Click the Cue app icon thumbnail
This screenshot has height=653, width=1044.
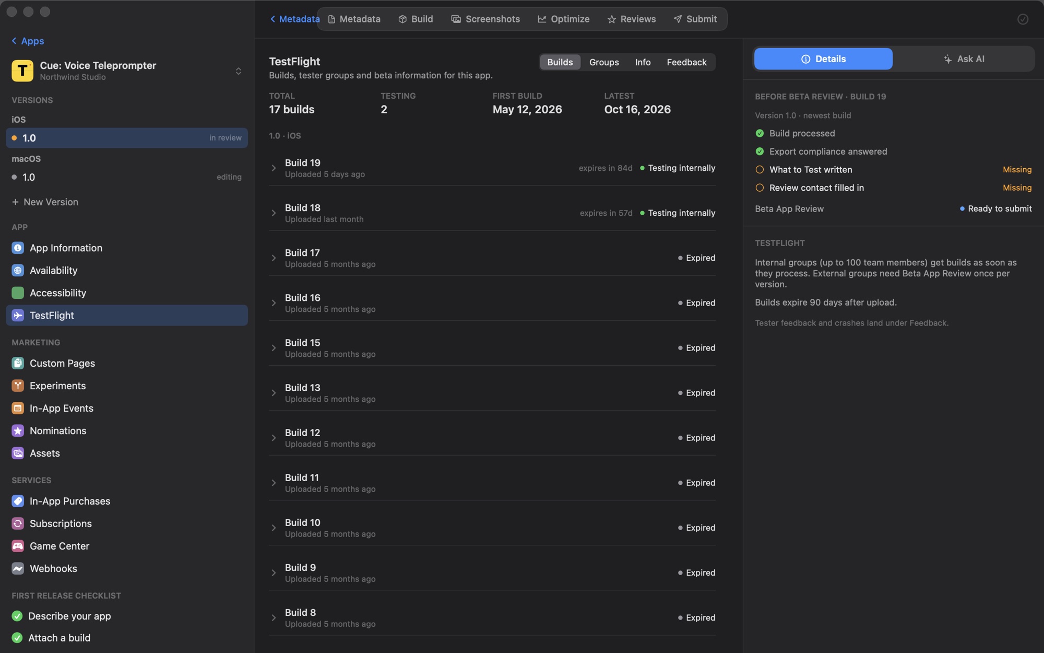pyautogui.click(x=22, y=71)
